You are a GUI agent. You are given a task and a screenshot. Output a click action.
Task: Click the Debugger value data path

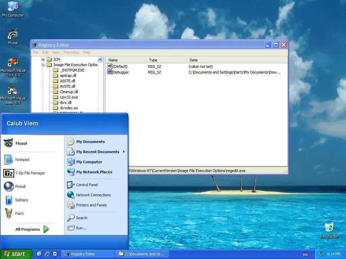click(234, 72)
